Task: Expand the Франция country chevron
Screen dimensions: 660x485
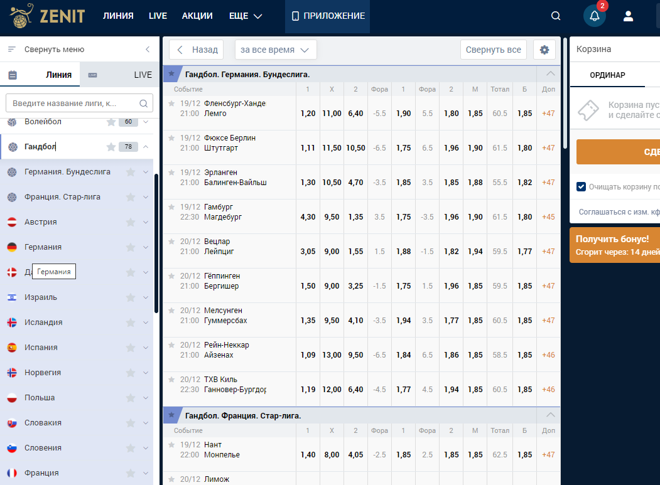Action: coord(146,473)
